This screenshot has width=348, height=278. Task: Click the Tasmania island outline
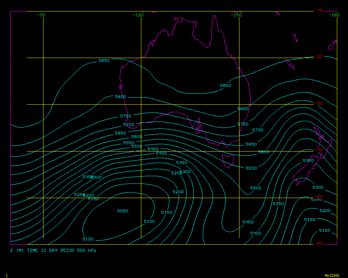(228, 161)
